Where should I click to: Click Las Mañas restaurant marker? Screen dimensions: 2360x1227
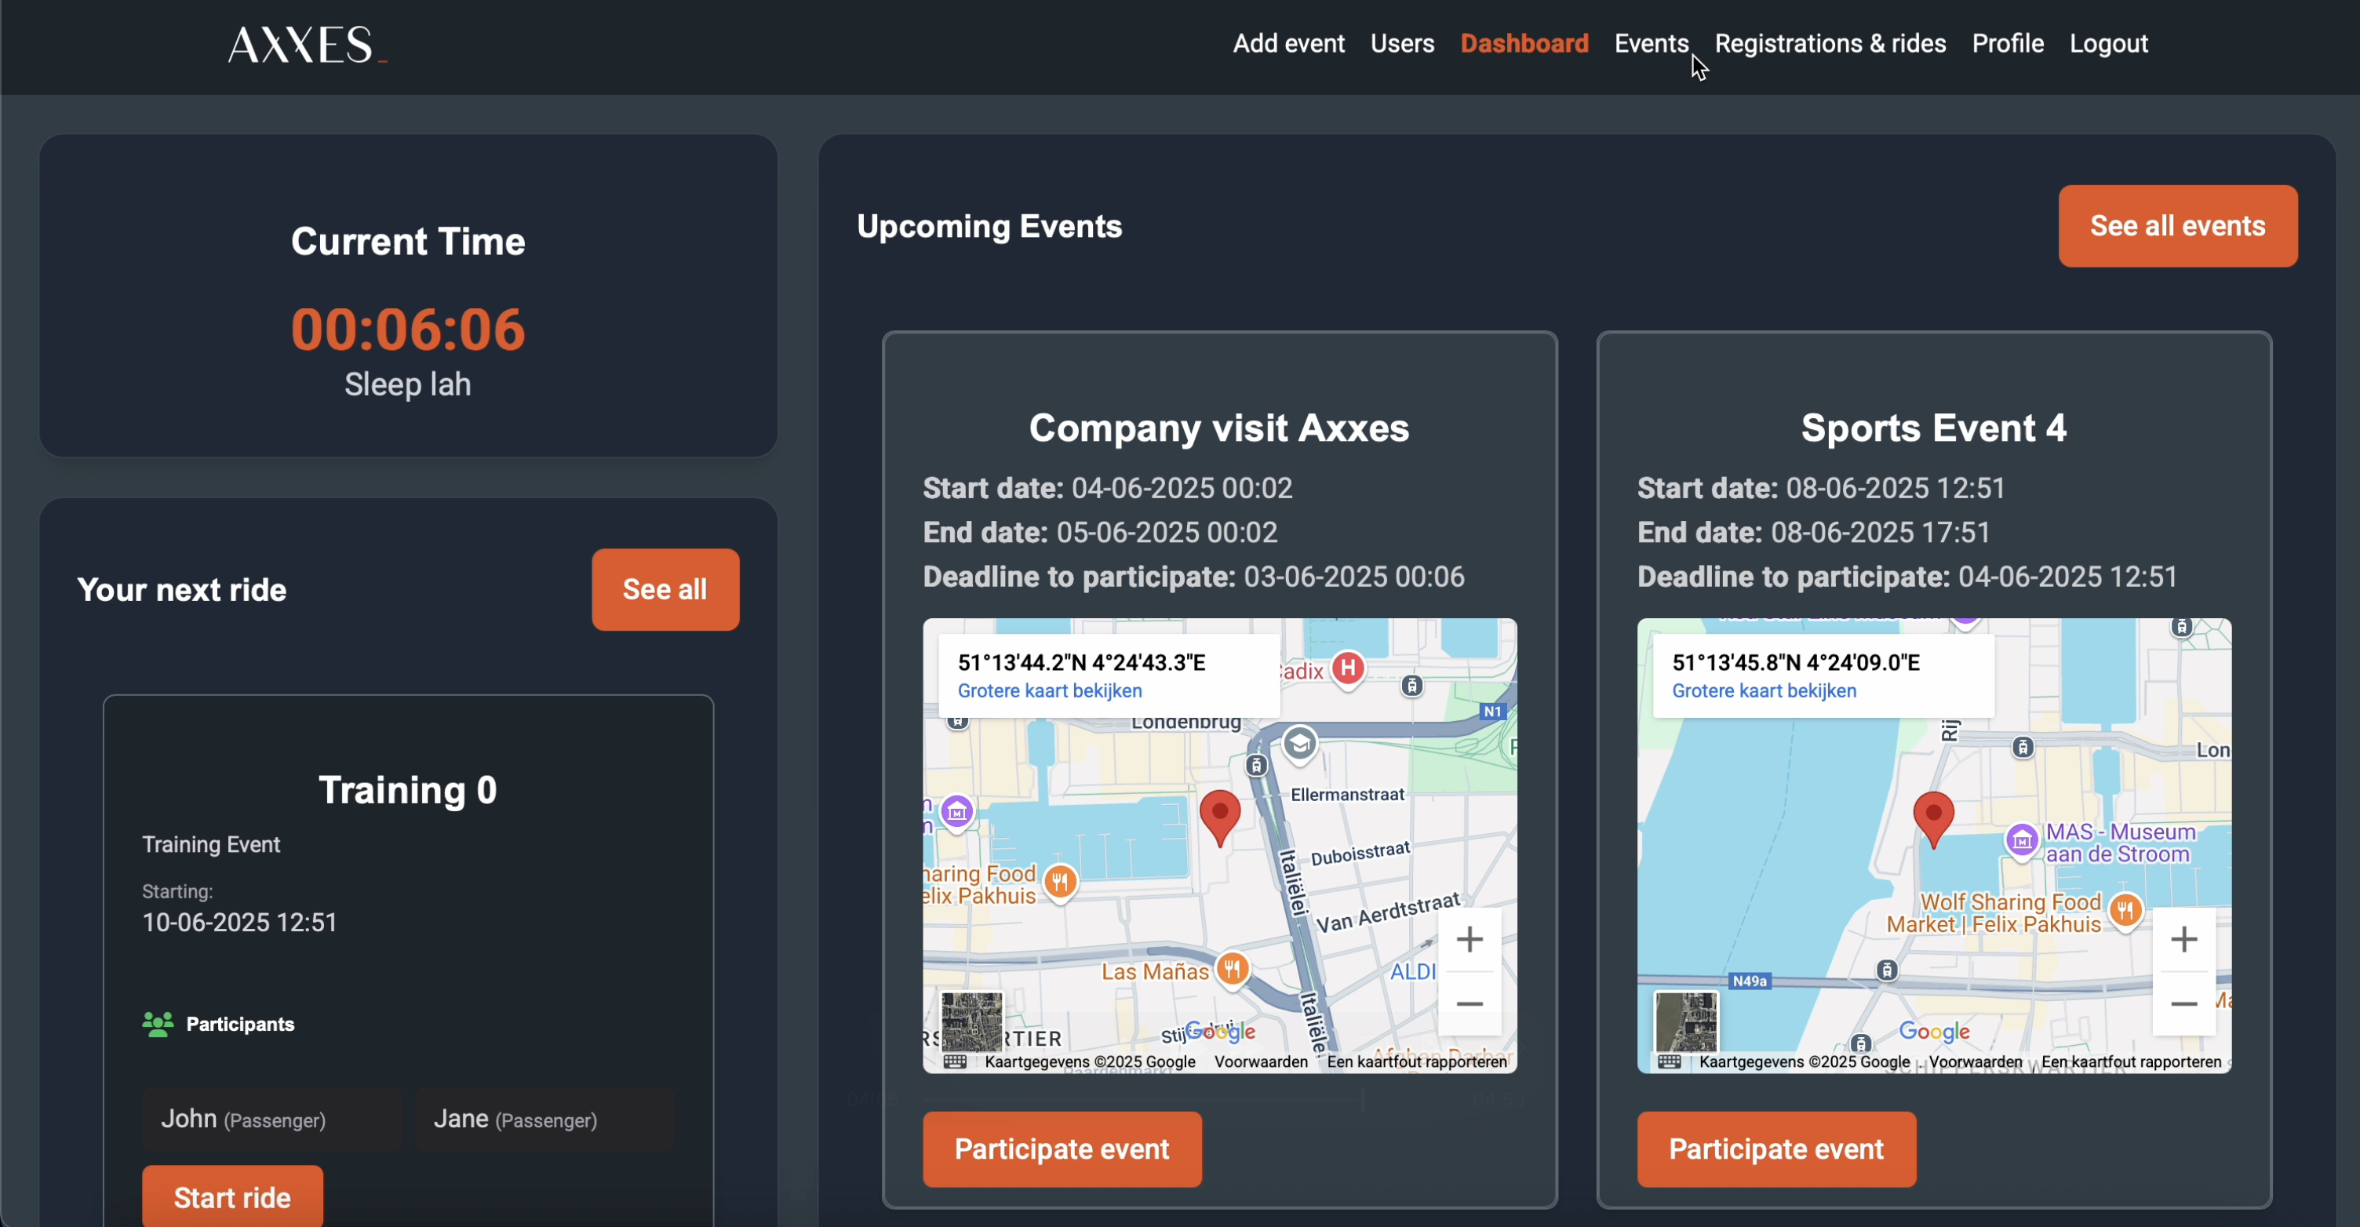1233,969
